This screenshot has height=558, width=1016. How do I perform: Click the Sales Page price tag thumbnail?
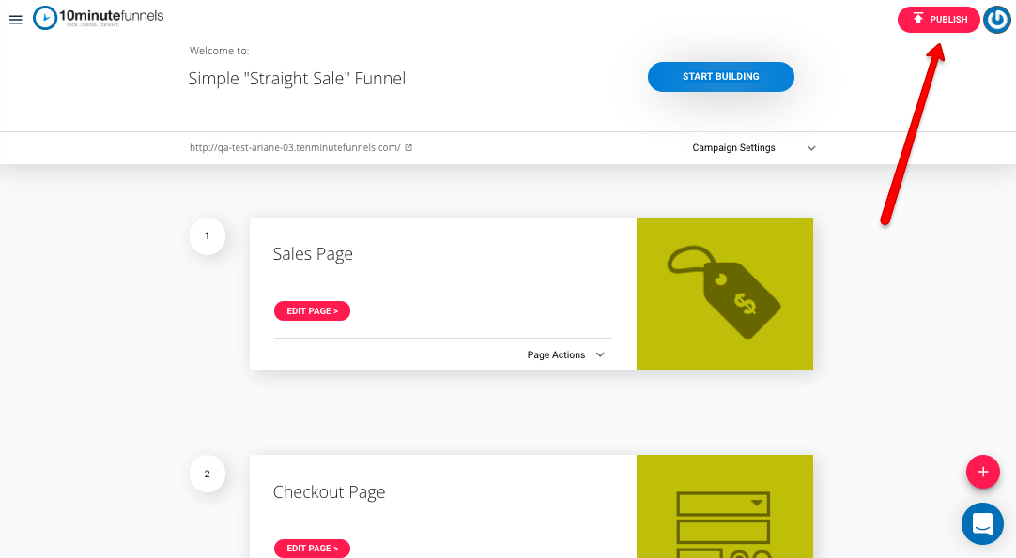click(724, 294)
